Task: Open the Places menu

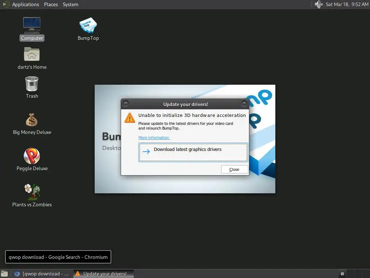Action: point(51,4)
